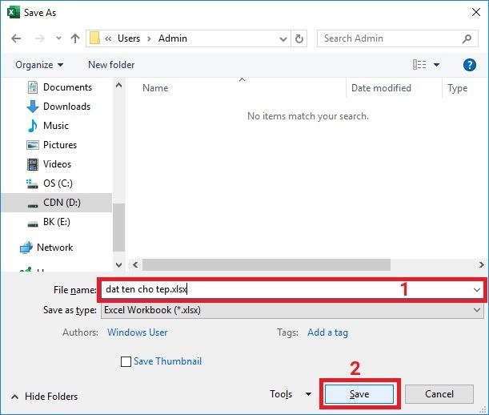Select Admin in the address path
The width and height of the screenshot is (489, 415).
173,38
